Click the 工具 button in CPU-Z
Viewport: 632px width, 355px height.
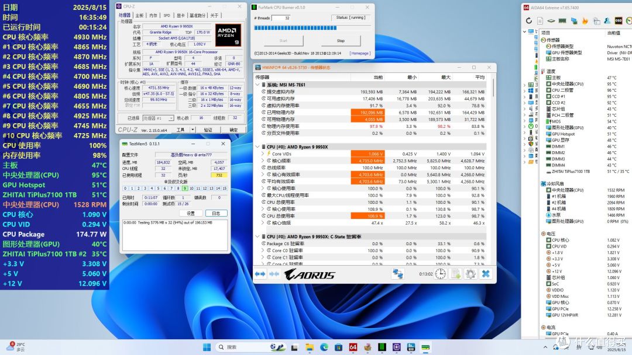[180, 130]
